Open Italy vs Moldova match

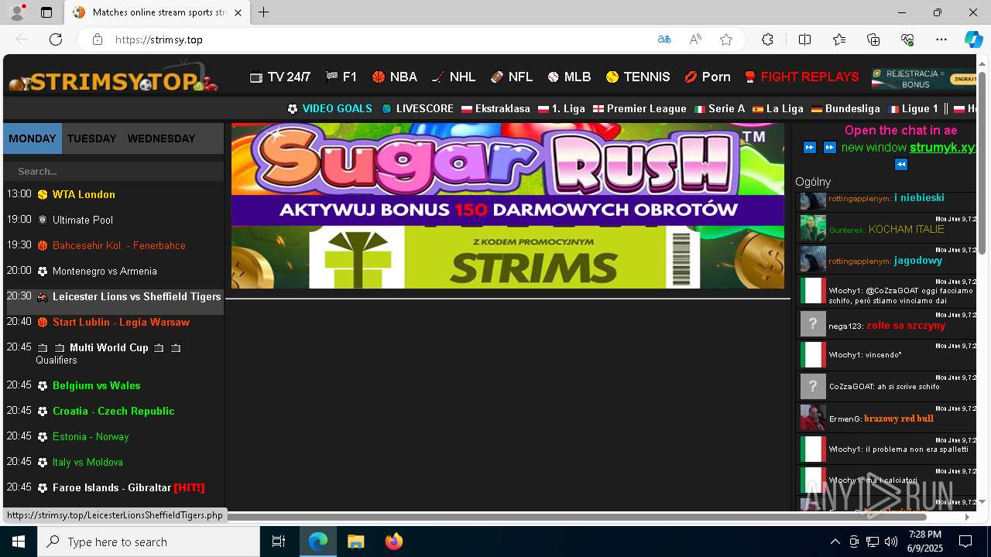tap(87, 462)
